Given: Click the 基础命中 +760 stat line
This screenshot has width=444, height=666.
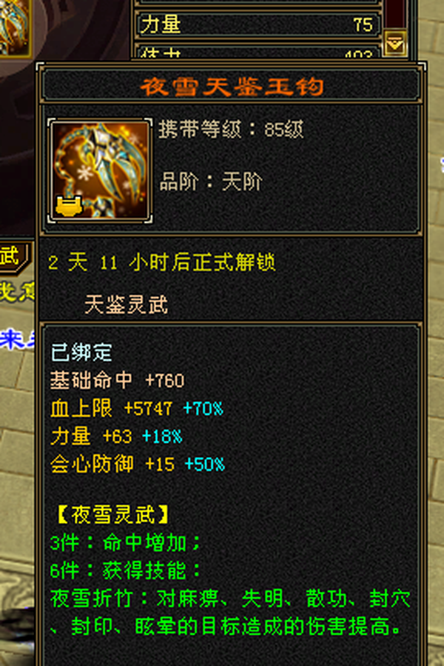Looking at the screenshot, I should pyautogui.click(x=117, y=380).
